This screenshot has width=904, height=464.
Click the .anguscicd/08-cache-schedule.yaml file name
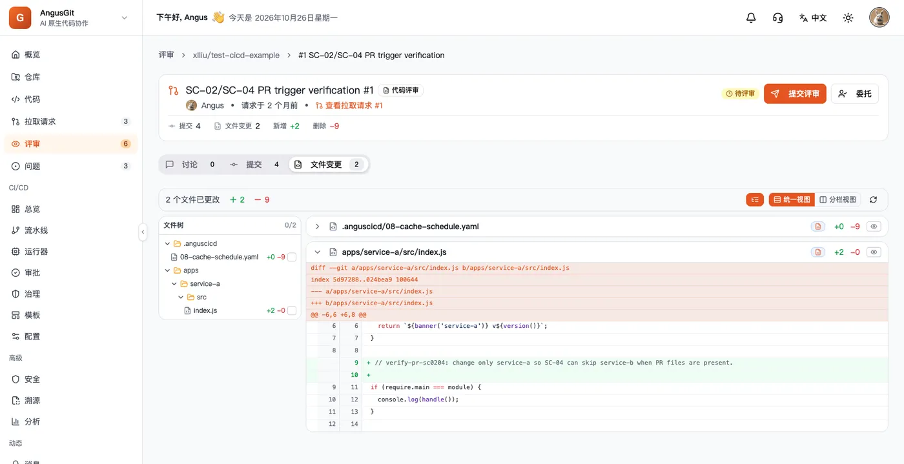pos(410,227)
